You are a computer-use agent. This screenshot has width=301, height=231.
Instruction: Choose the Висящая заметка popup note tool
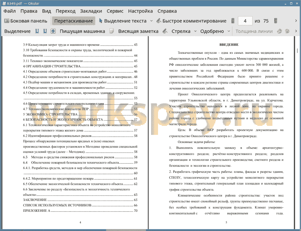click(x=138, y=31)
